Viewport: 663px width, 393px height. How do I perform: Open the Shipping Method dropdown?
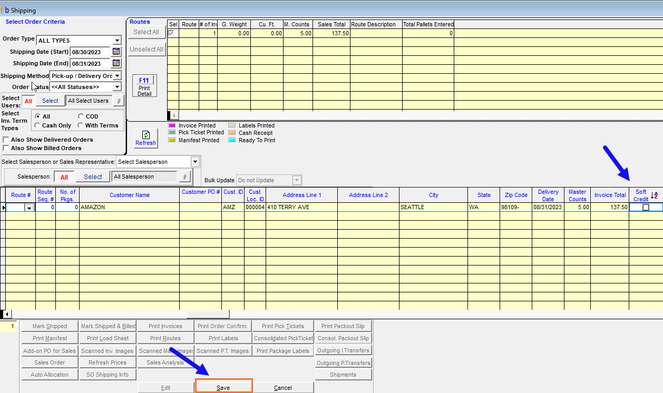pyautogui.click(x=117, y=76)
